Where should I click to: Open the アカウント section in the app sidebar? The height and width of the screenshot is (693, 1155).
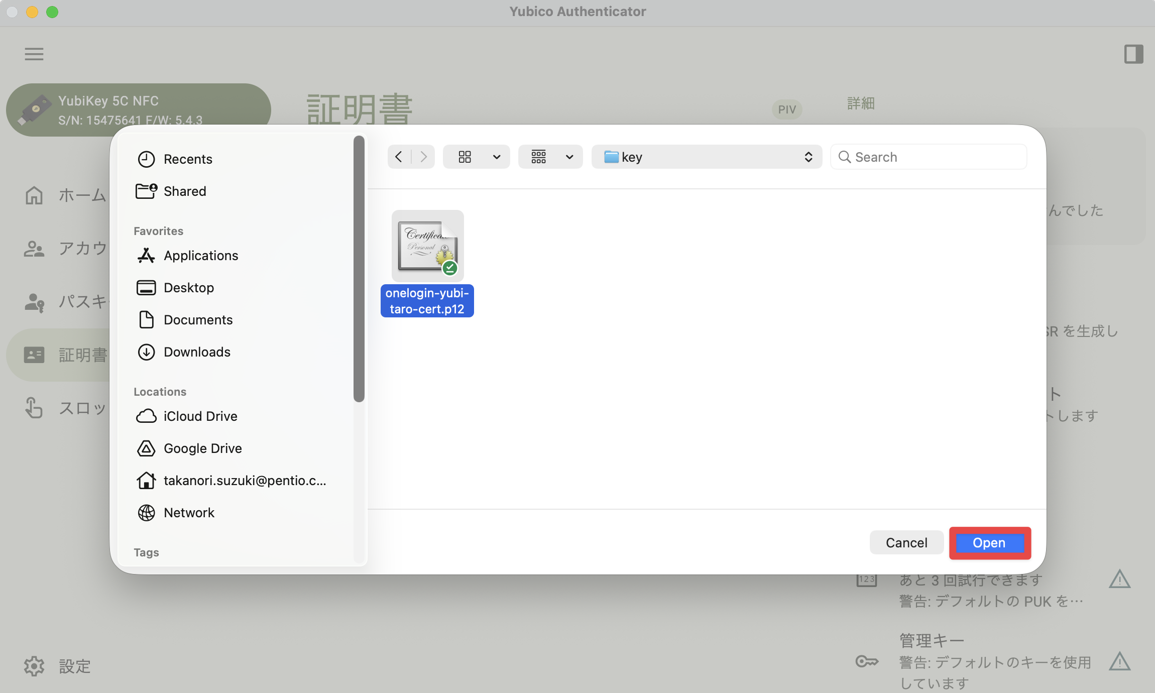coord(65,248)
